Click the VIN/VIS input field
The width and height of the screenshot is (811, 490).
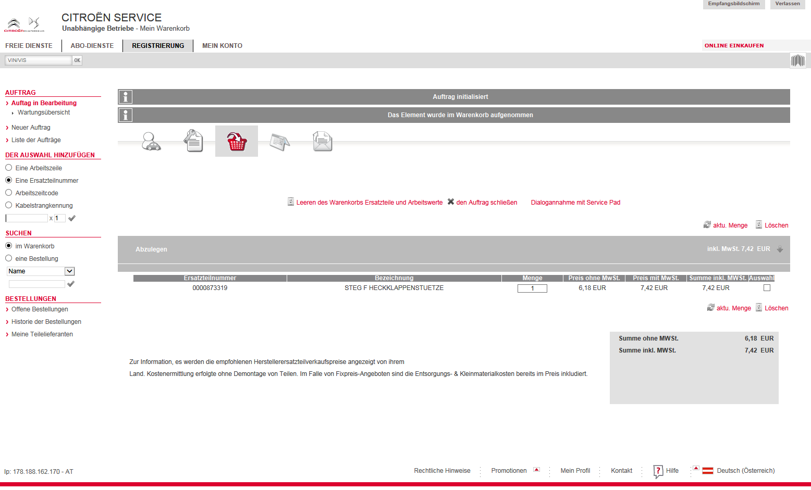click(x=38, y=60)
